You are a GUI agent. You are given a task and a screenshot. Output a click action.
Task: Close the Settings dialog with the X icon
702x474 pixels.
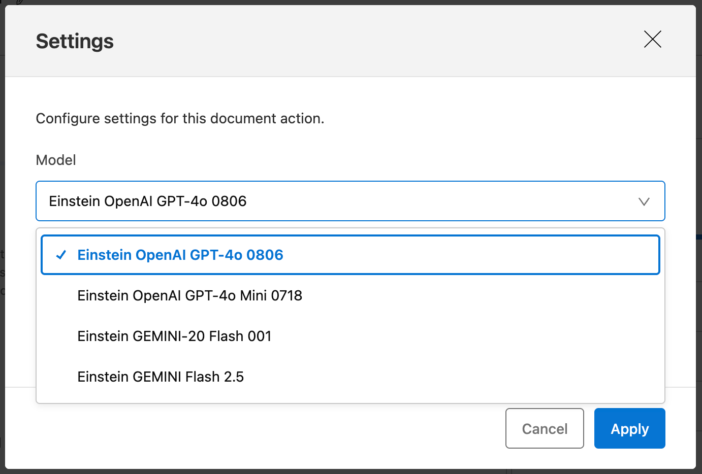652,39
